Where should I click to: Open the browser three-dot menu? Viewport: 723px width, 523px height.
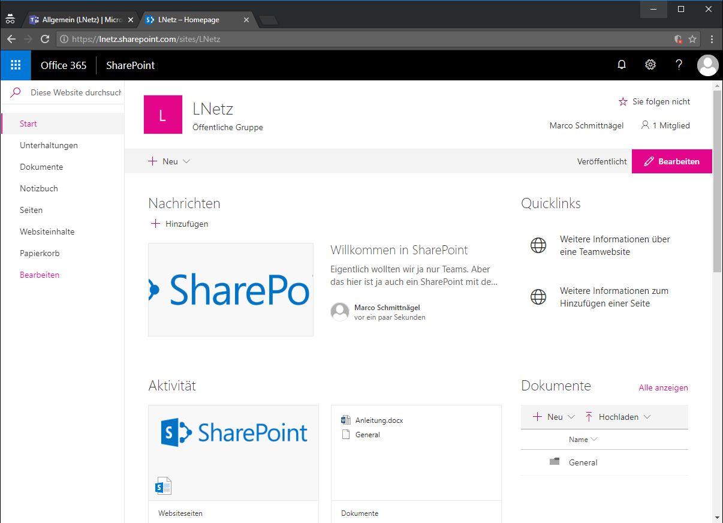click(x=712, y=39)
